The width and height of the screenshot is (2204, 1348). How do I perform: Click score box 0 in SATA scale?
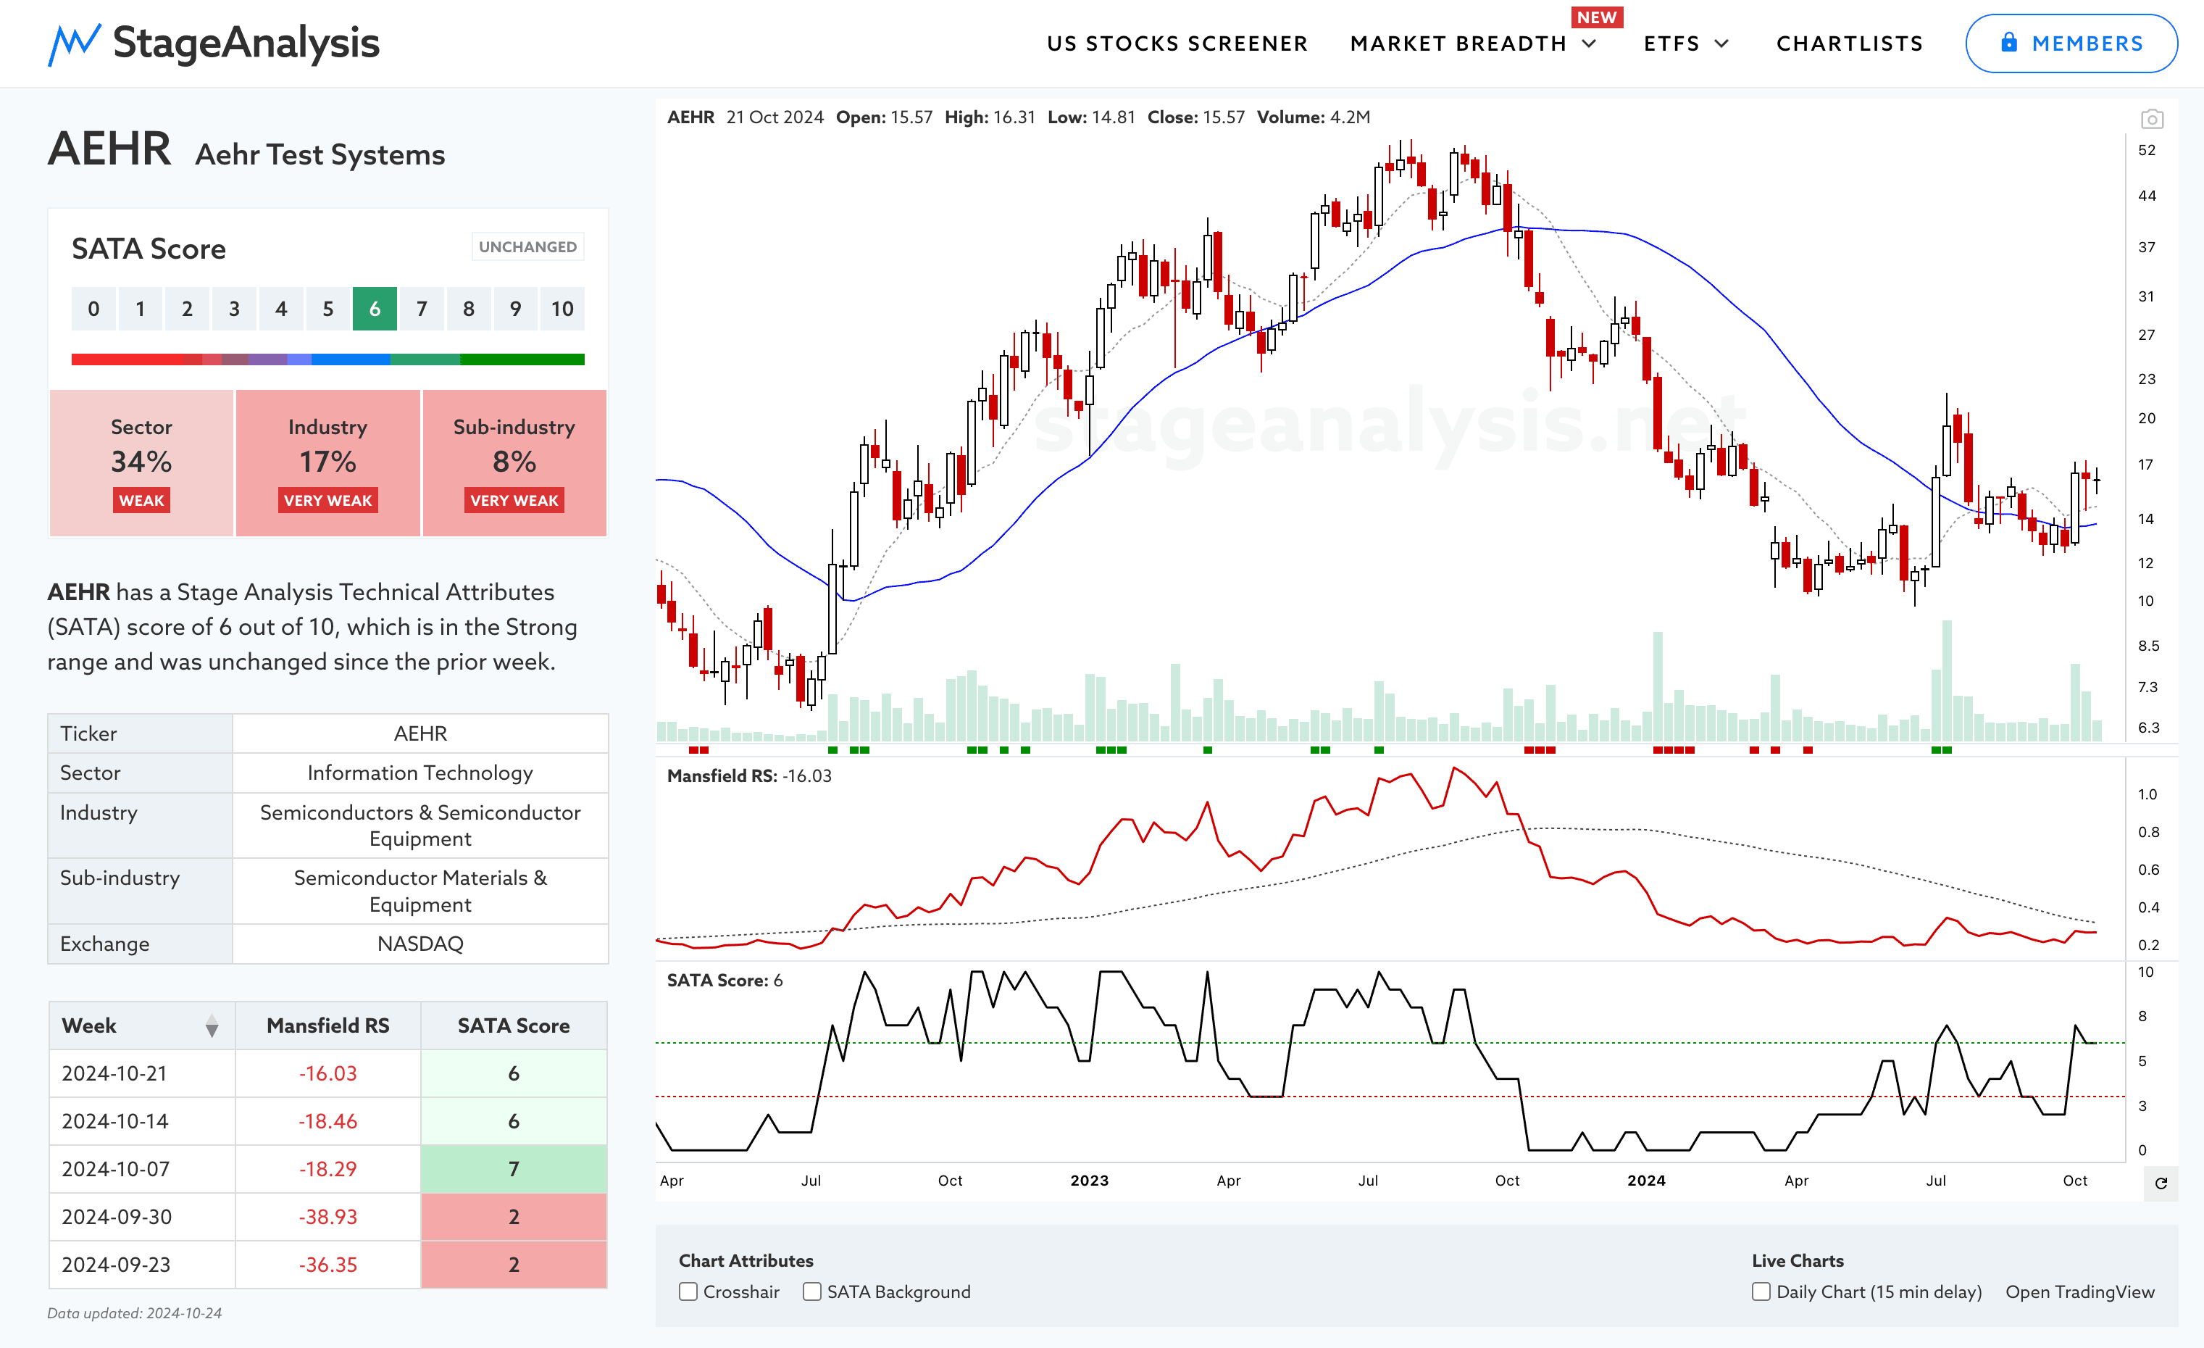pyautogui.click(x=94, y=309)
